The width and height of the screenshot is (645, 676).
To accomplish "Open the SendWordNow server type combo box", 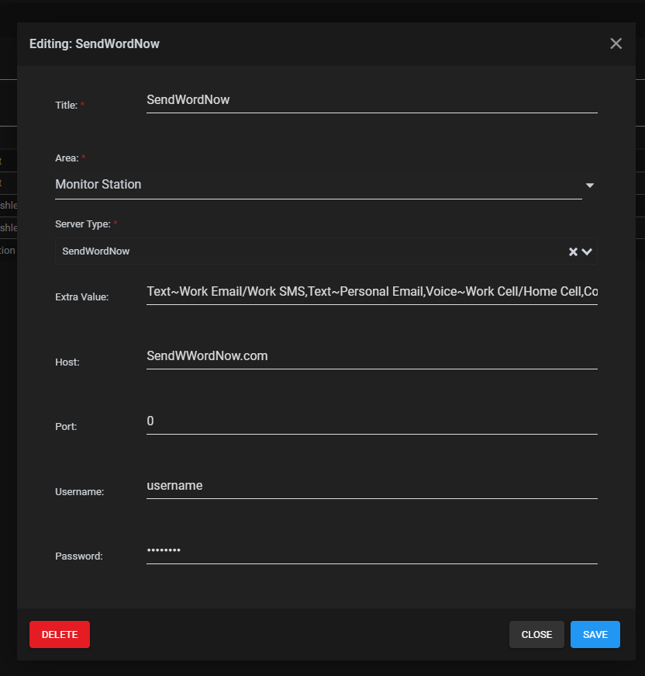I will pyautogui.click(x=326, y=251).
